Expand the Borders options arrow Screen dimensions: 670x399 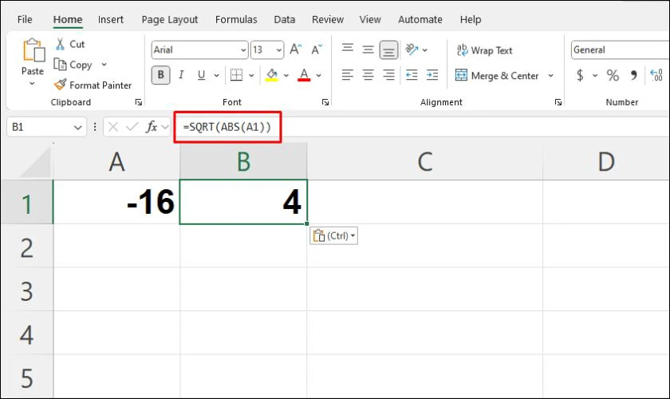[x=251, y=76]
